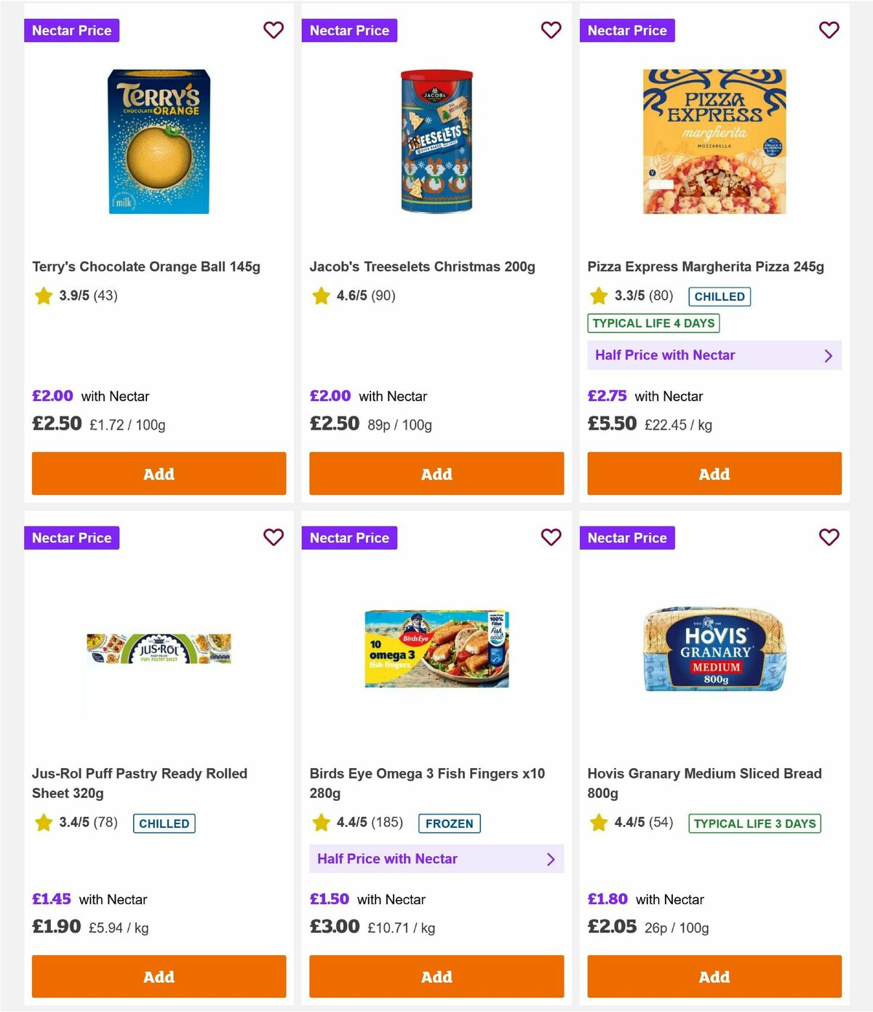Open the Hovis Granary Medium Sliced Bread product page

point(704,783)
